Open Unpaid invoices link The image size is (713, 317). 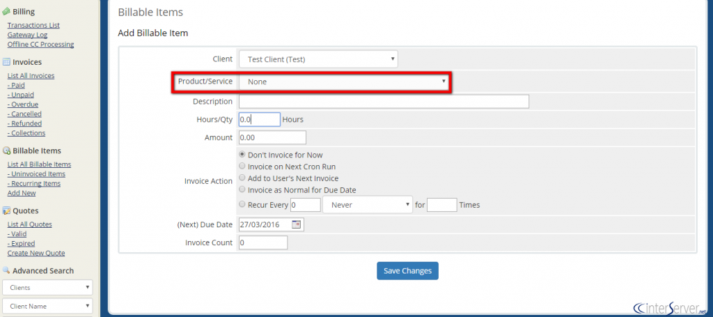[x=20, y=95]
